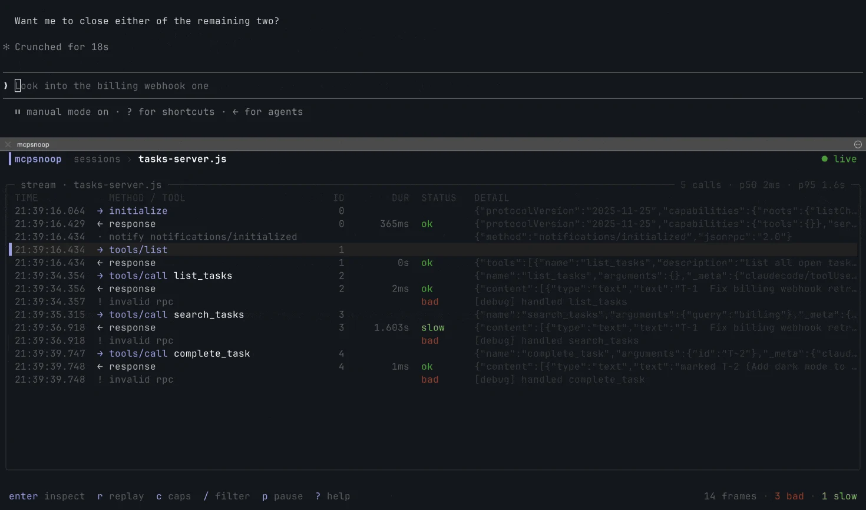Click the DETAIL column header

(491, 198)
